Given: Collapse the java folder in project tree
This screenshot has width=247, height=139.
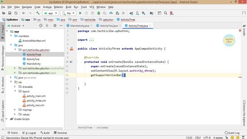Looking at the screenshot, I should pos(11,45).
